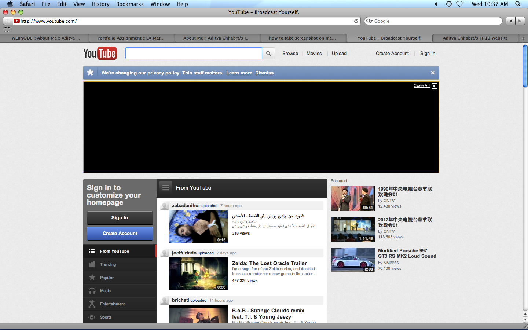
Task: Open the Popular section in the sidebar
Action: click(x=107, y=278)
